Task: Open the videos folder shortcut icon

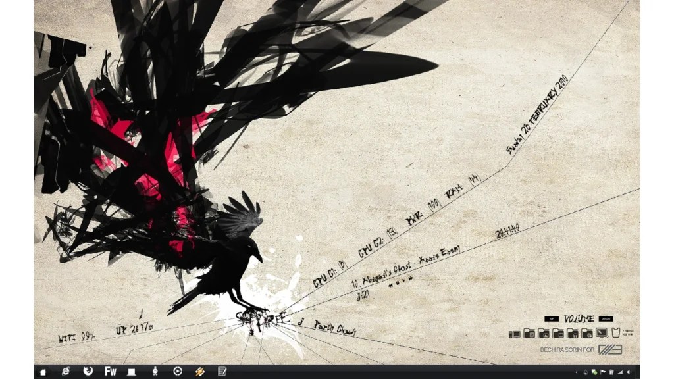Action: 558,333
